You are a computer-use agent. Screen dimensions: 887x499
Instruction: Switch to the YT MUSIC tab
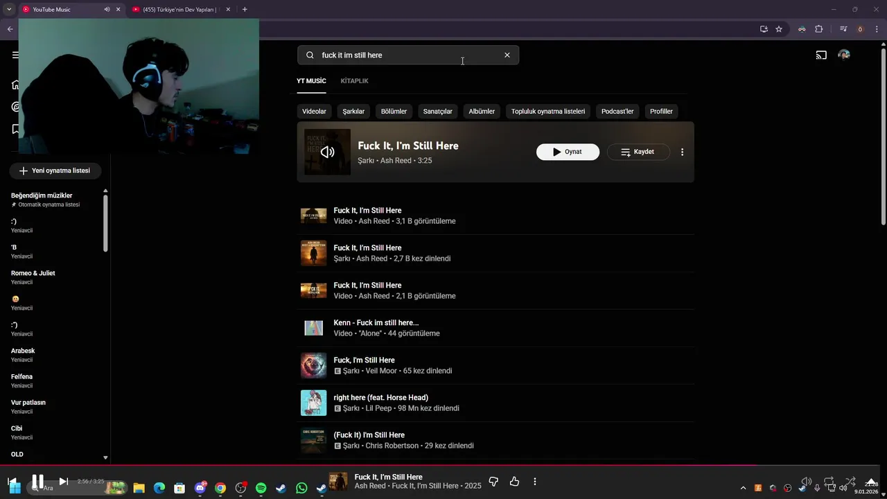(x=311, y=81)
